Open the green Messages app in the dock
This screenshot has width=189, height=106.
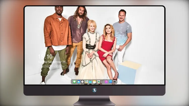tap(74, 82)
